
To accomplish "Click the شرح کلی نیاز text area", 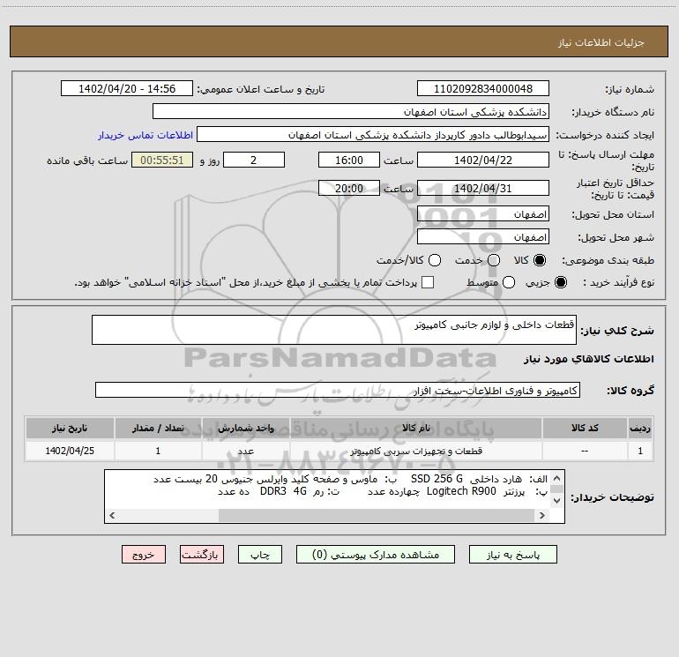I will click(x=334, y=330).
